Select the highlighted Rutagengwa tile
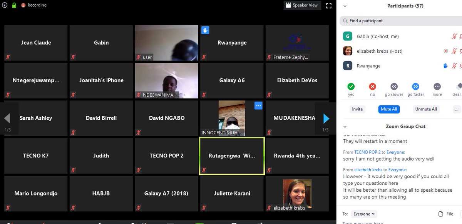This screenshot has height=224, width=462. pyautogui.click(x=232, y=156)
